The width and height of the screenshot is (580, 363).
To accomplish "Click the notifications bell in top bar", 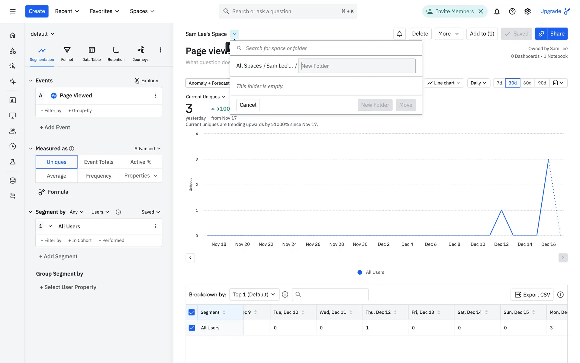I will tap(497, 11).
